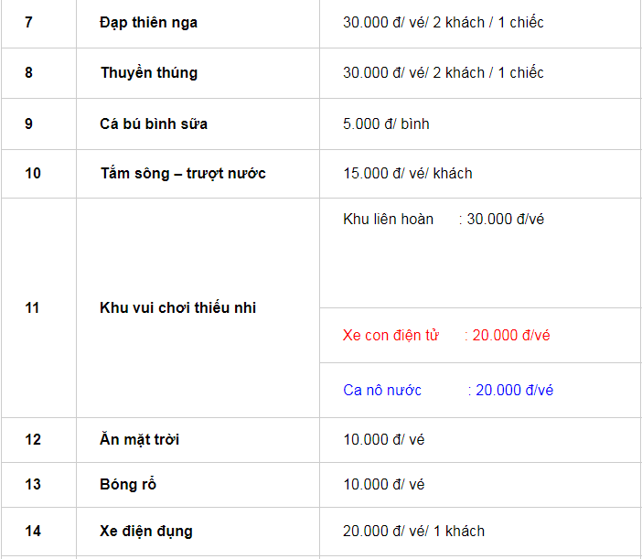Click the "Đạp thiên nga" activity name

pyautogui.click(x=148, y=22)
